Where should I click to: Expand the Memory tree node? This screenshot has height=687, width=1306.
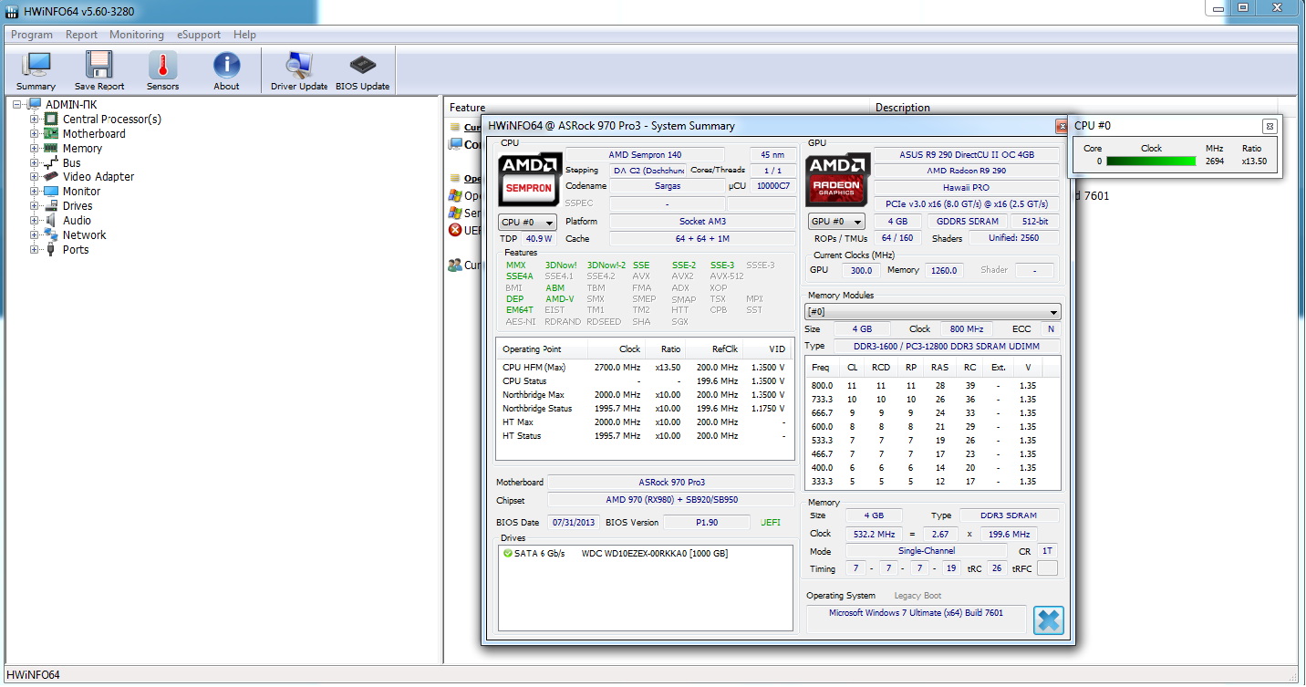[x=35, y=148]
